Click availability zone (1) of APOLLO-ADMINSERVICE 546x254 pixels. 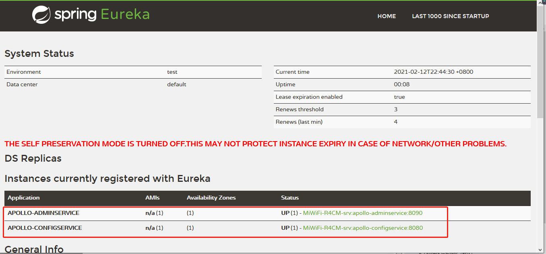(x=190, y=213)
